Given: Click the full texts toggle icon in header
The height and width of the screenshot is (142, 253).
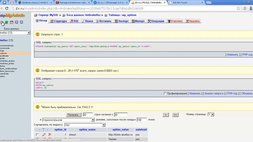Looking at the screenshot, I should tap(43, 130).
